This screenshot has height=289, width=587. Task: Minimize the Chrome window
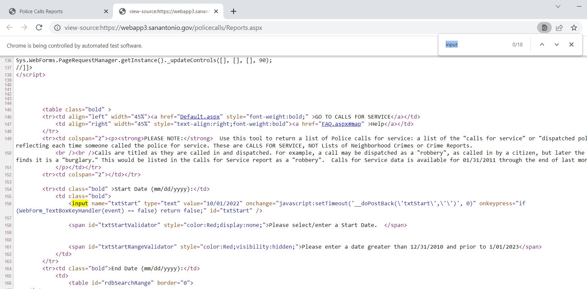579,6
